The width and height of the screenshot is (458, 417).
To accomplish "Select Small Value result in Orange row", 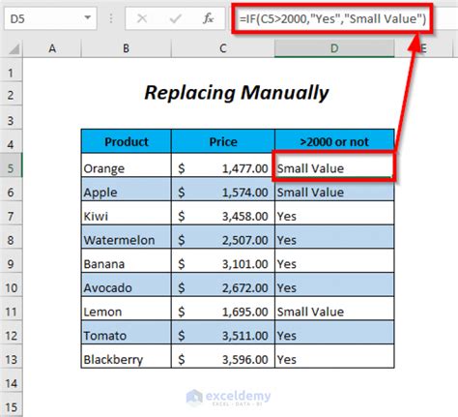I will 334,165.
